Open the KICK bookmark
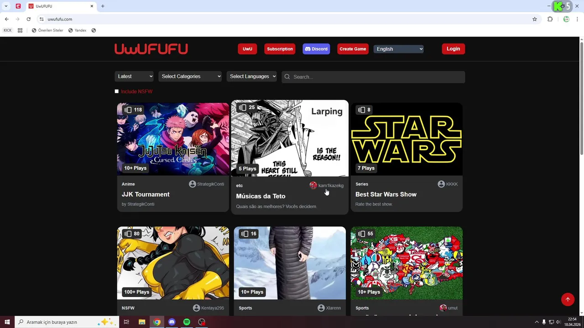Viewport: 584px width, 328px height. pyautogui.click(x=8, y=31)
